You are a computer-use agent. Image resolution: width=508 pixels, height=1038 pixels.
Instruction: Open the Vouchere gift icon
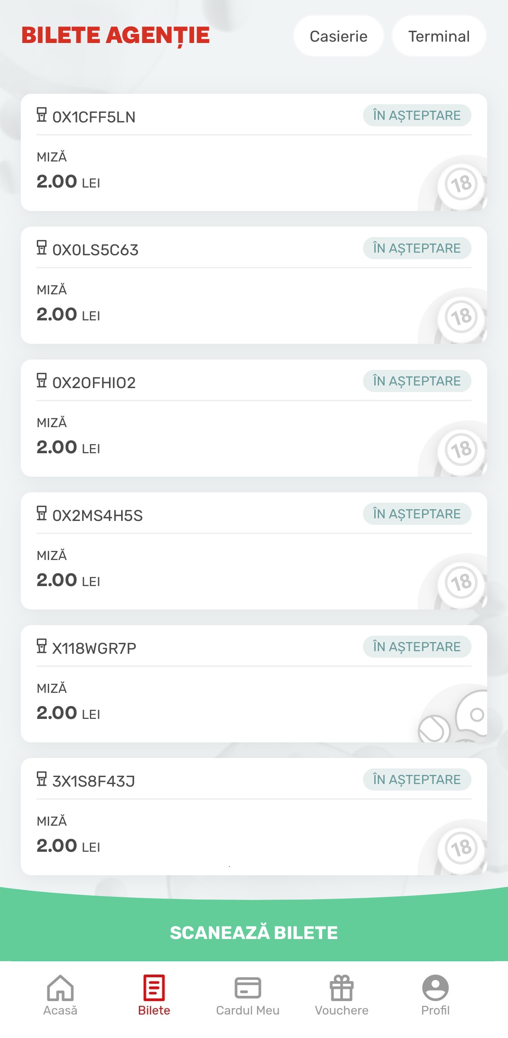(x=342, y=988)
